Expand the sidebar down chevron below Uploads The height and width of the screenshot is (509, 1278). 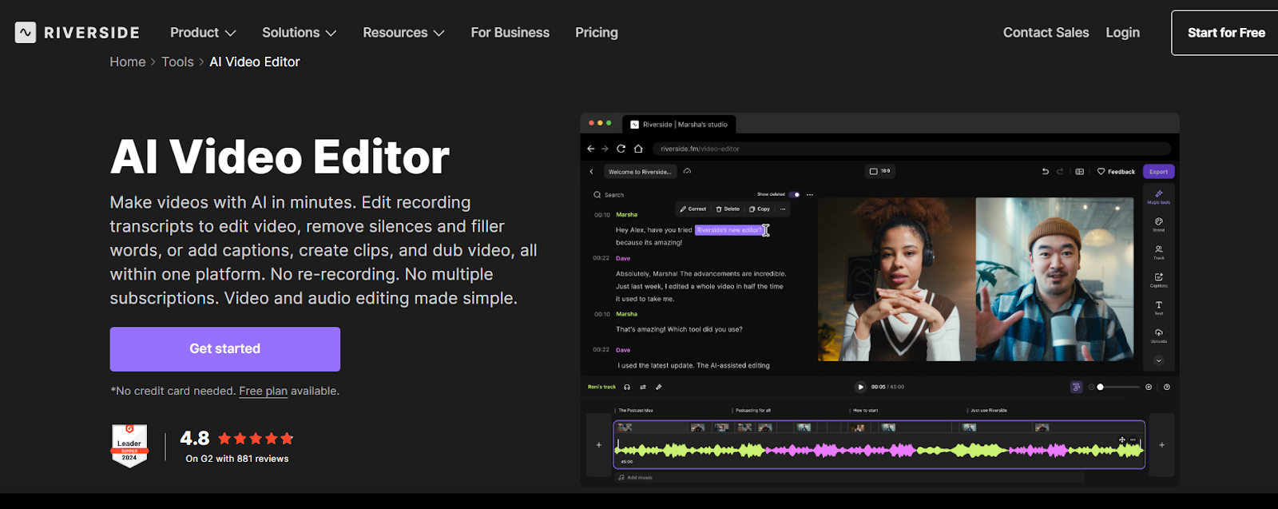[1158, 360]
